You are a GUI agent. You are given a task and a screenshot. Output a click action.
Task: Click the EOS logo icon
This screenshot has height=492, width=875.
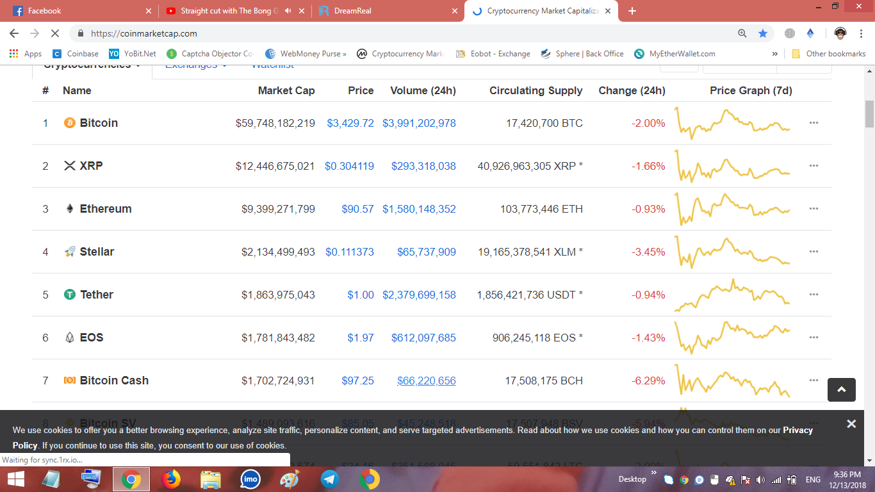[x=70, y=338]
